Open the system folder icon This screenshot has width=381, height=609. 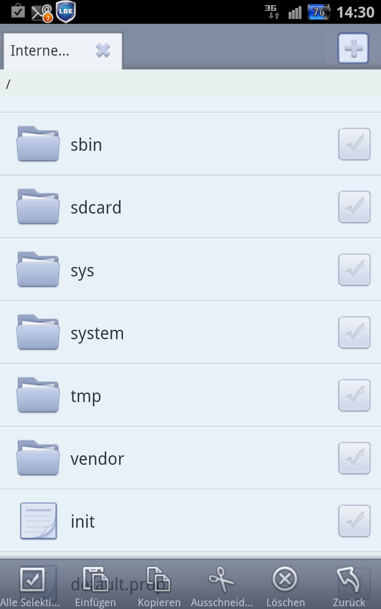click(38, 332)
